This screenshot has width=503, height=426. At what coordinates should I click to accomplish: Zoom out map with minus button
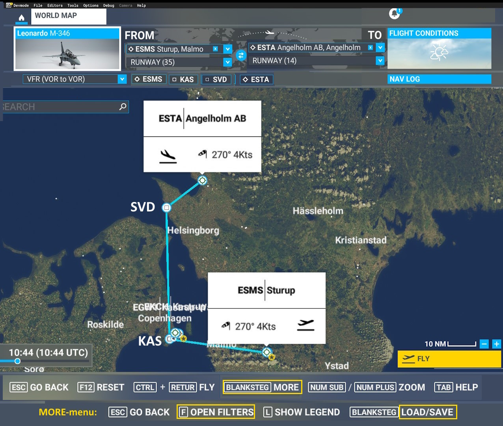pos(484,344)
